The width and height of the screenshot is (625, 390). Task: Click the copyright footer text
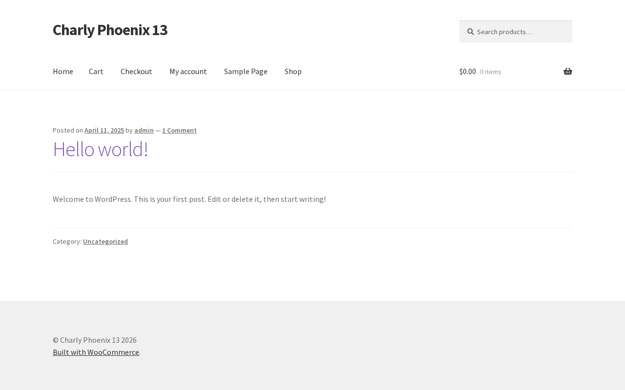95,340
